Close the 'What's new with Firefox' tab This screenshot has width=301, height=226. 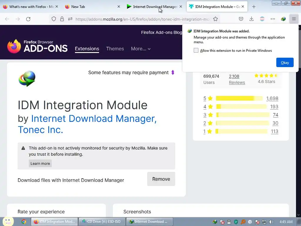click(57, 6)
